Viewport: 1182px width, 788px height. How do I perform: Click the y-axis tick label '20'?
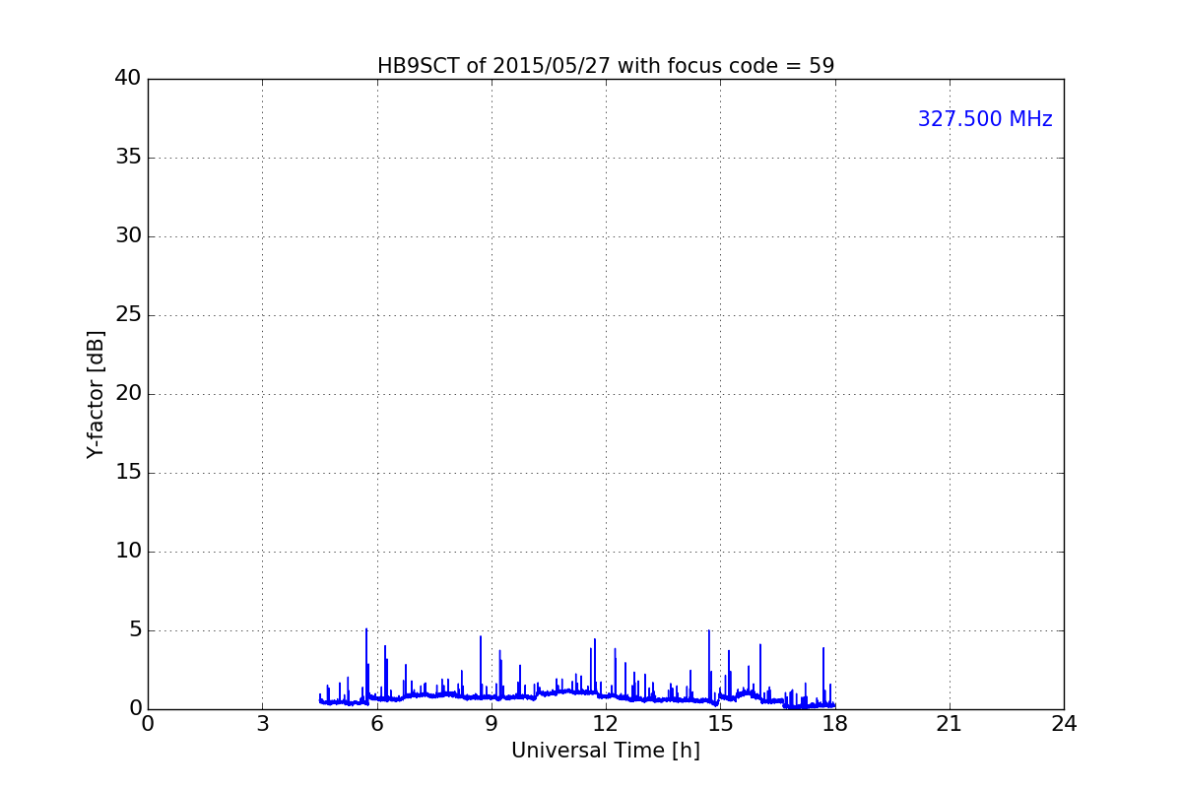(x=128, y=394)
